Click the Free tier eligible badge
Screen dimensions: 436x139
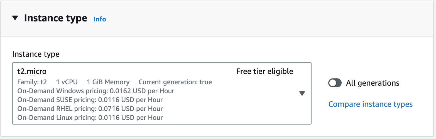pyautogui.click(x=264, y=71)
